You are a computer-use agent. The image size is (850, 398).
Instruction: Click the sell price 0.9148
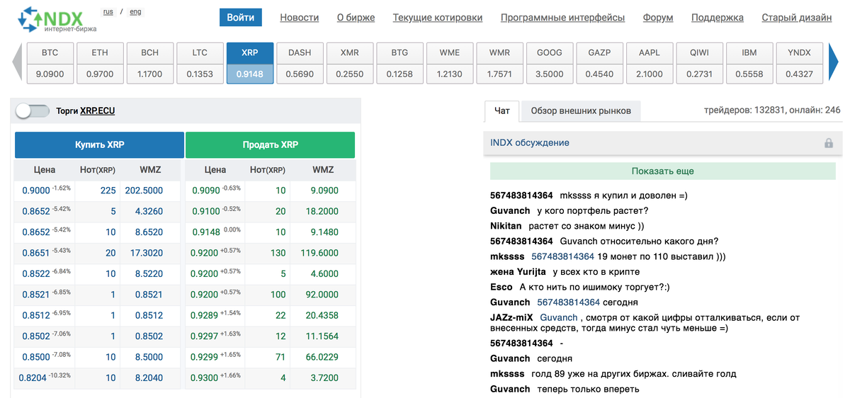(205, 232)
